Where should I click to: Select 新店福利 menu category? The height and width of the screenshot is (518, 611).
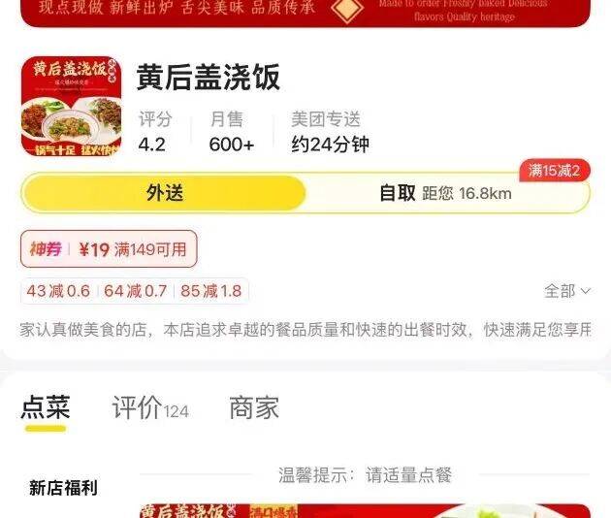(x=63, y=488)
